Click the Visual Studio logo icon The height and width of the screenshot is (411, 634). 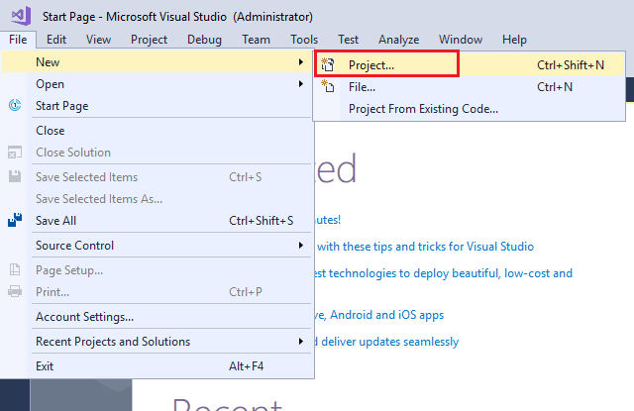click(x=21, y=16)
